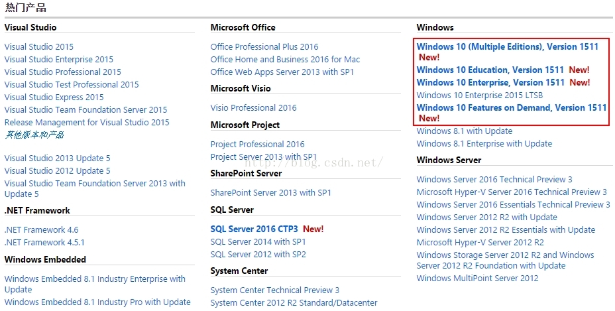Image resolution: width=615 pixels, height=311 pixels.
Task: Click the 其他版本和产品 link
Action: [34, 135]
